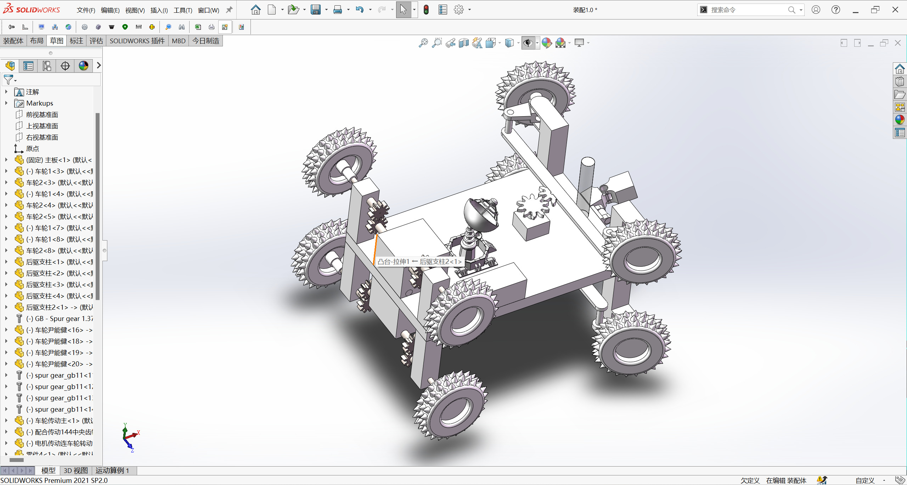Click the Excel design table icon
Image resolution: width=907 pixels, height=485 pixels.
click(198, 27)
